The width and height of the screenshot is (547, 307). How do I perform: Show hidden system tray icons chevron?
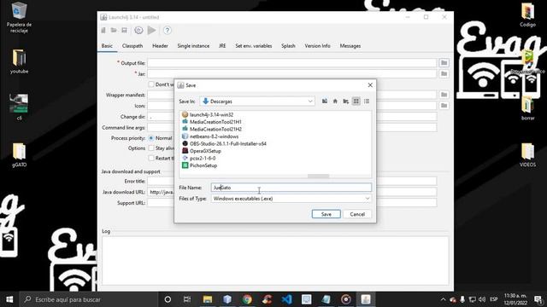(x=443, y=299)
